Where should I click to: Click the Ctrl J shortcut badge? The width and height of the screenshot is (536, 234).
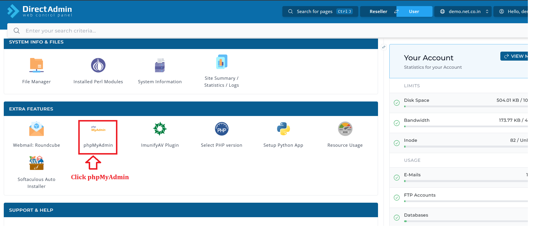[344, 12]
